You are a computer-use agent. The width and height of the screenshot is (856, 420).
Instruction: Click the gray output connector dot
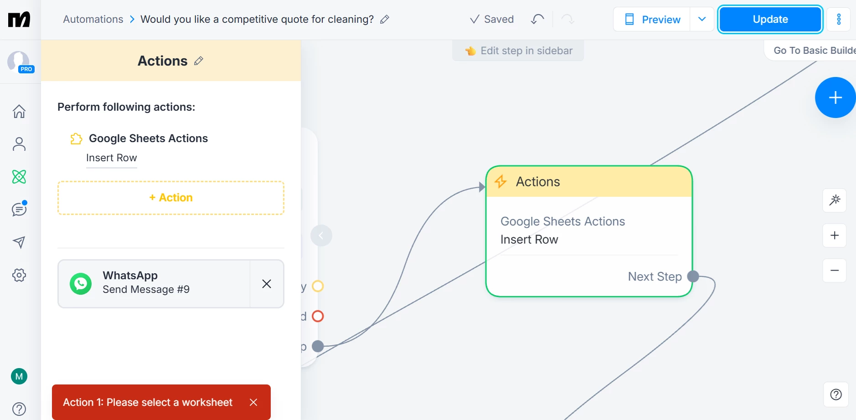pos(318,346)
